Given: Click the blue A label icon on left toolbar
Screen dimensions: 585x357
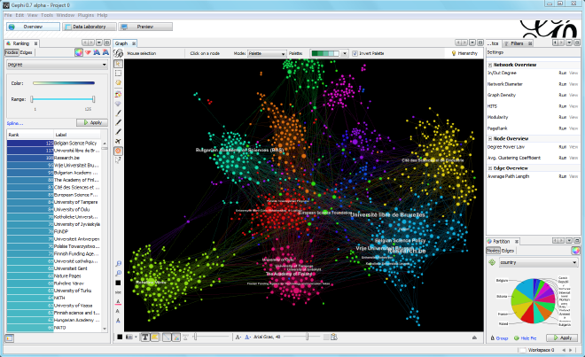Looking at the screenshot, I should tap(118, 320).
